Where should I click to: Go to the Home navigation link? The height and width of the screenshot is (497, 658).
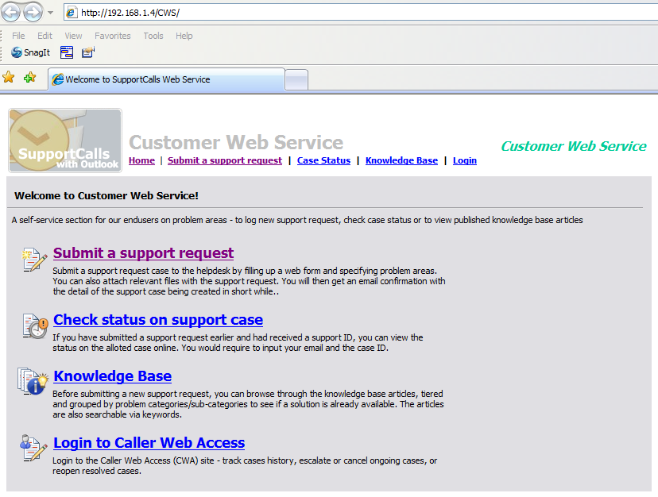(141, 160)
